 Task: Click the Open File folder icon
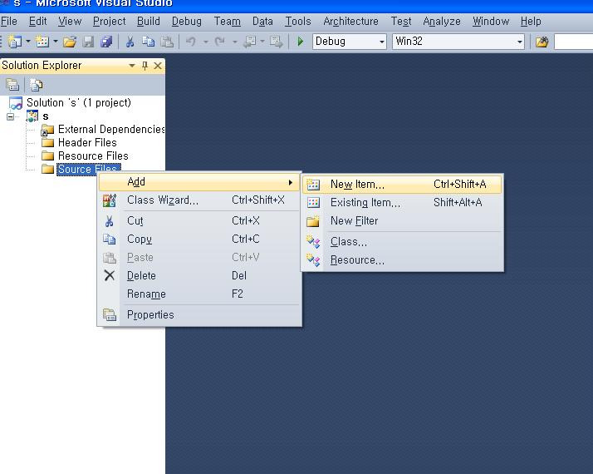70,42
